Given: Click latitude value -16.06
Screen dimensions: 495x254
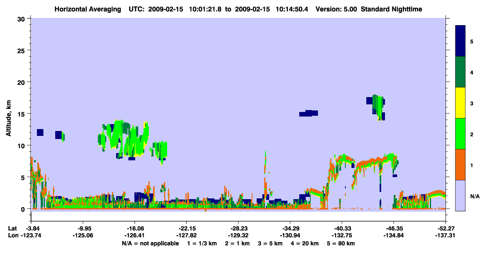Looking at the screenshot, I should click(x=134, y=228).
